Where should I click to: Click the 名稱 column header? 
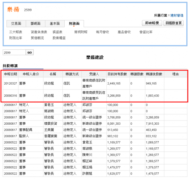click(53, 74)
